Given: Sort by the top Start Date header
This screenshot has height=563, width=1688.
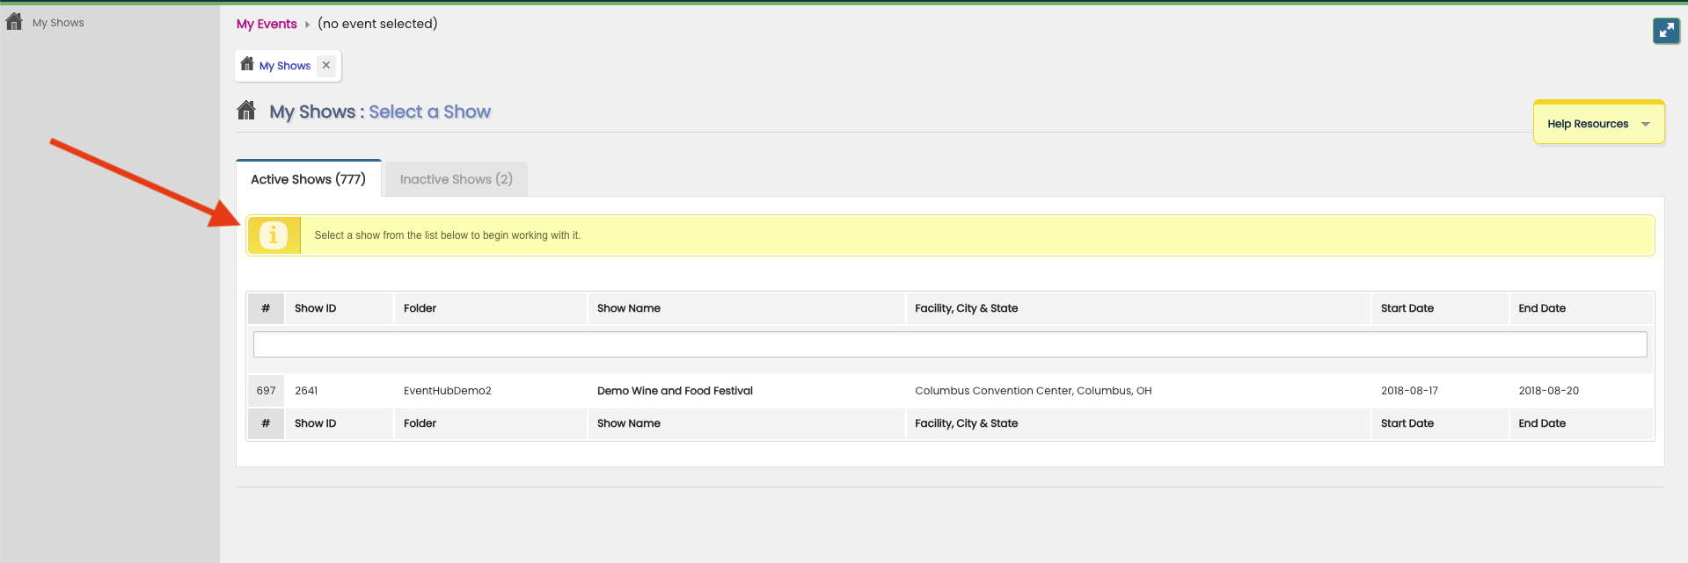Looking at the screenshot, I should (1440, 308).
